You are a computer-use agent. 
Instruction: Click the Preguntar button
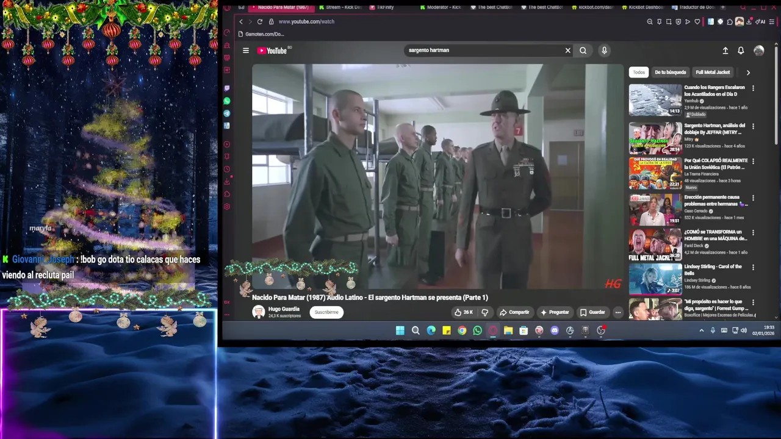[555, 312]
